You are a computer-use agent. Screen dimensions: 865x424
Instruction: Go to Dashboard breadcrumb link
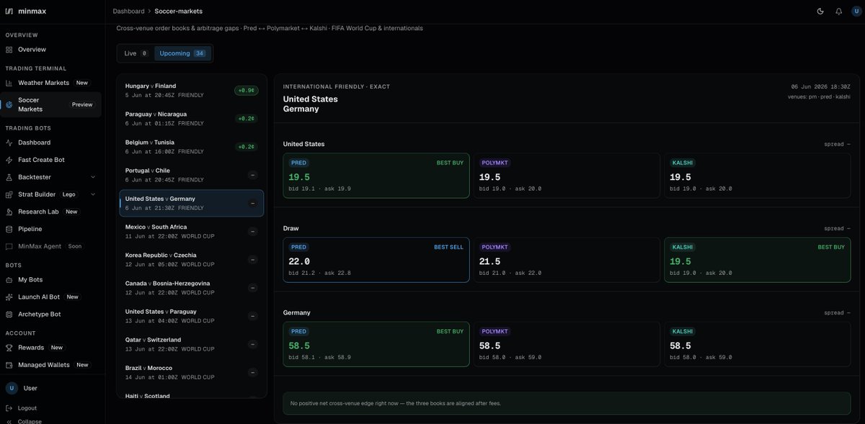[x=128, y=12]
